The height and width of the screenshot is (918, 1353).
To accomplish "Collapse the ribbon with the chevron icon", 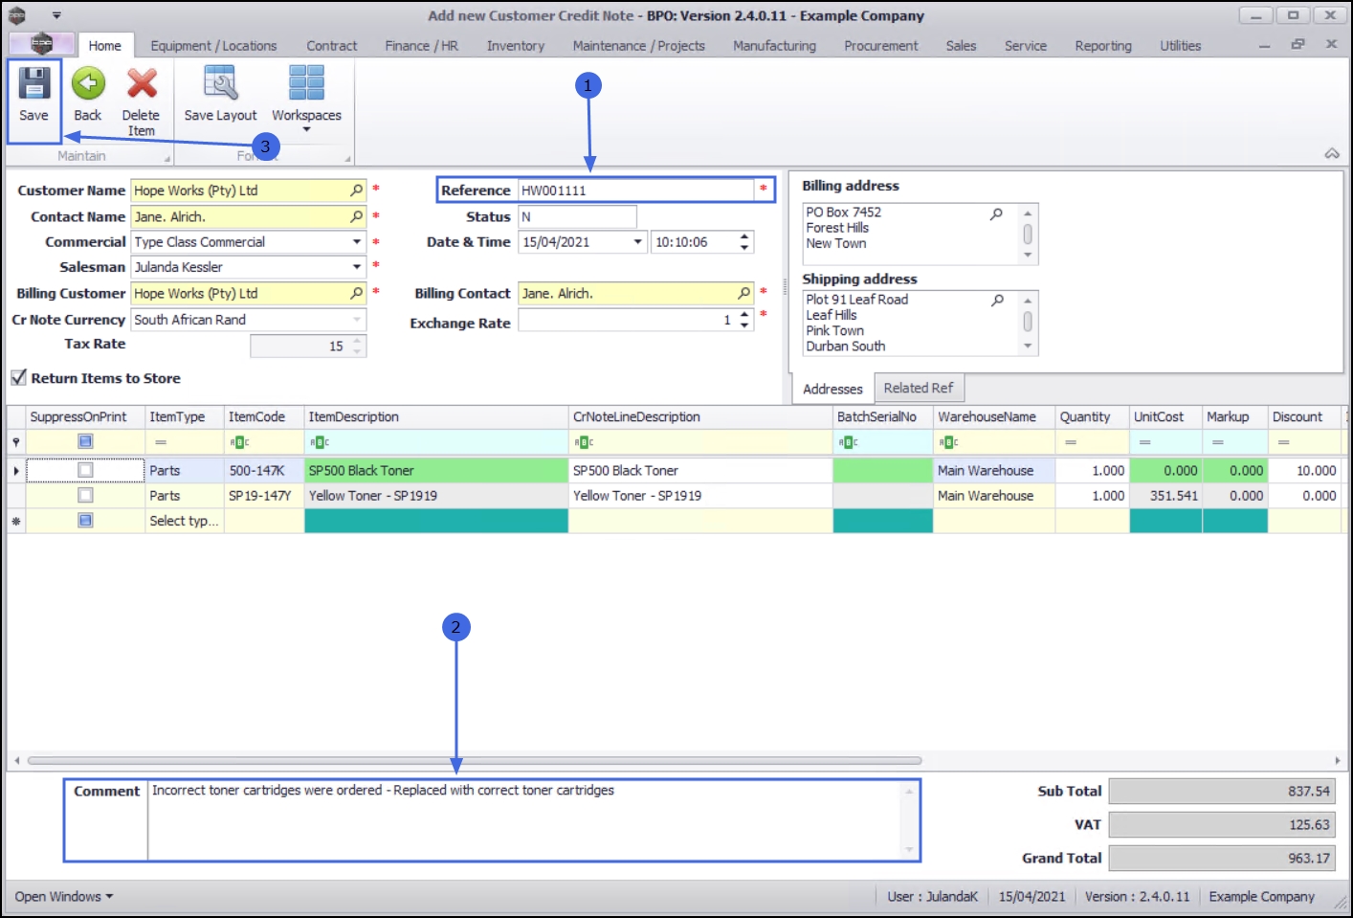I will pyautogui.click(x=1331, y=154).
